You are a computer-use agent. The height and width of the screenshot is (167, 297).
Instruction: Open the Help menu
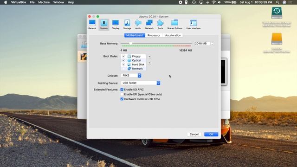coord(71,2)
